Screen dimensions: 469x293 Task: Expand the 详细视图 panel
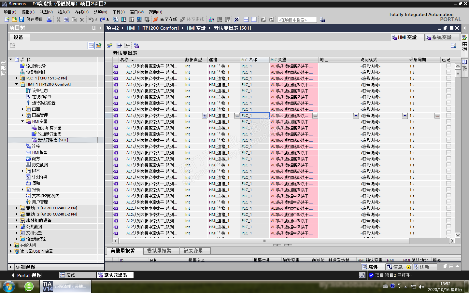point(11,267)
